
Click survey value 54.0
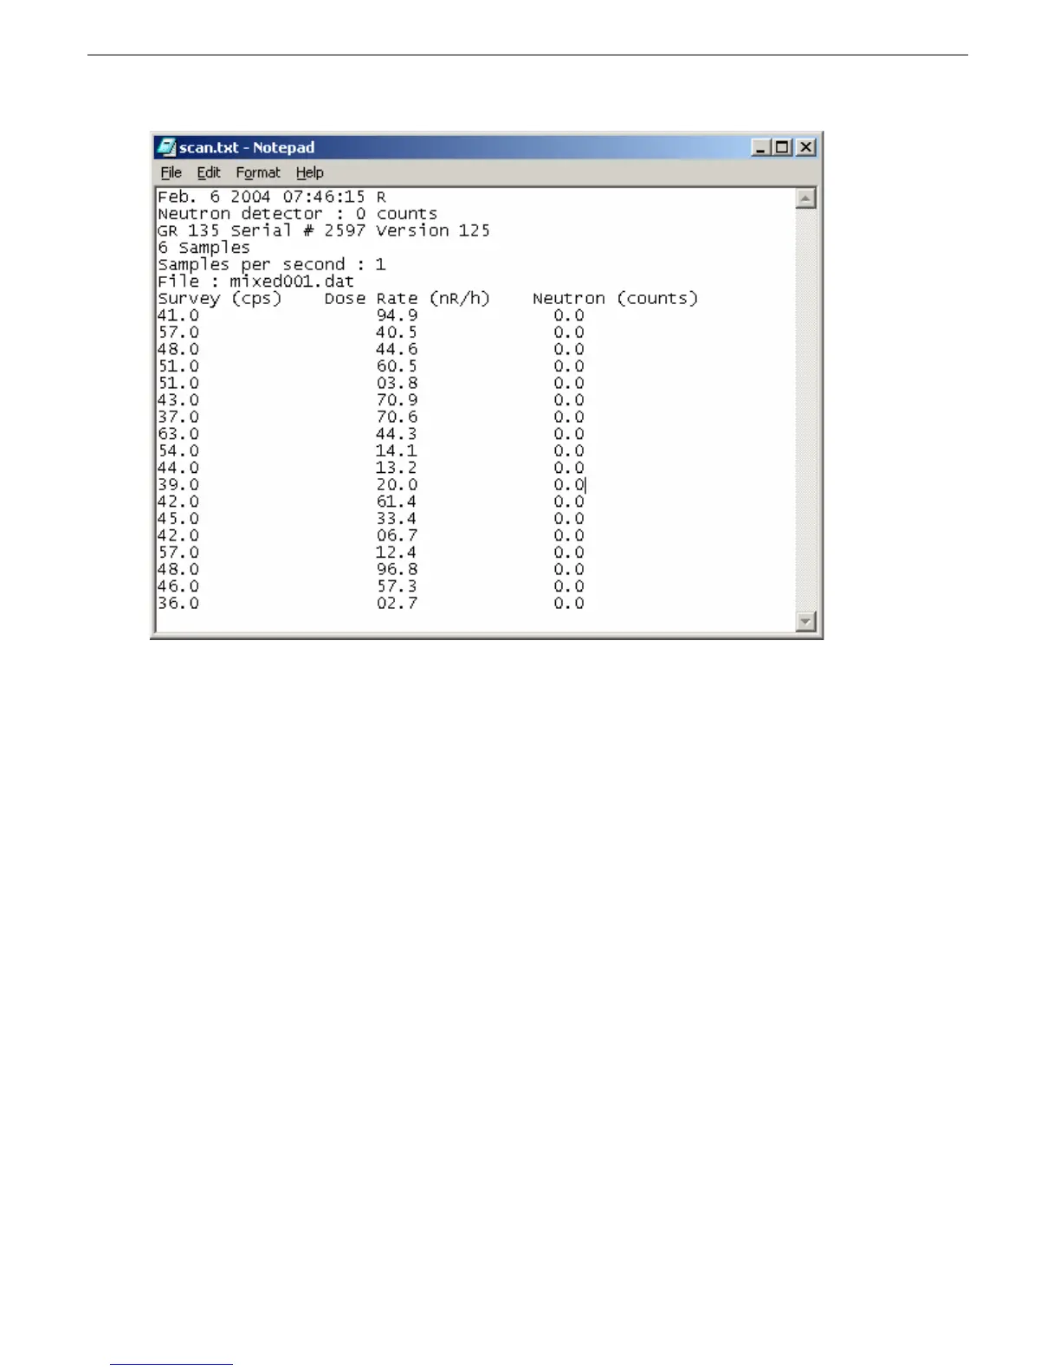178,450
